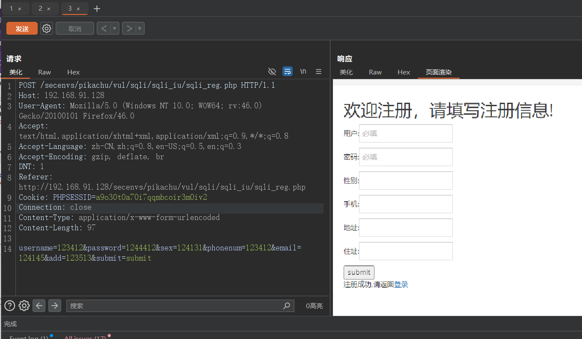Select request Raw view tab

tap(45, 72)
